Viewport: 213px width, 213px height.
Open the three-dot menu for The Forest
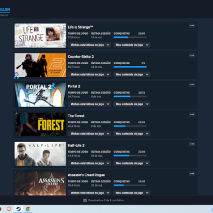[192, 114]
